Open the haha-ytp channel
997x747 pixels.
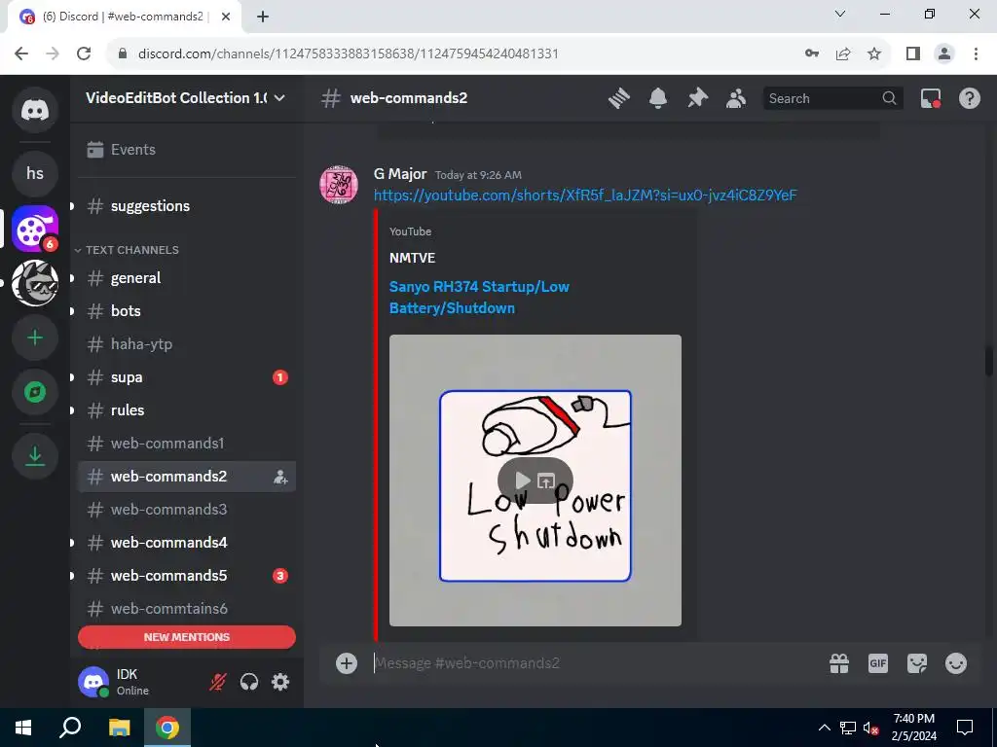tap(186, 344)
